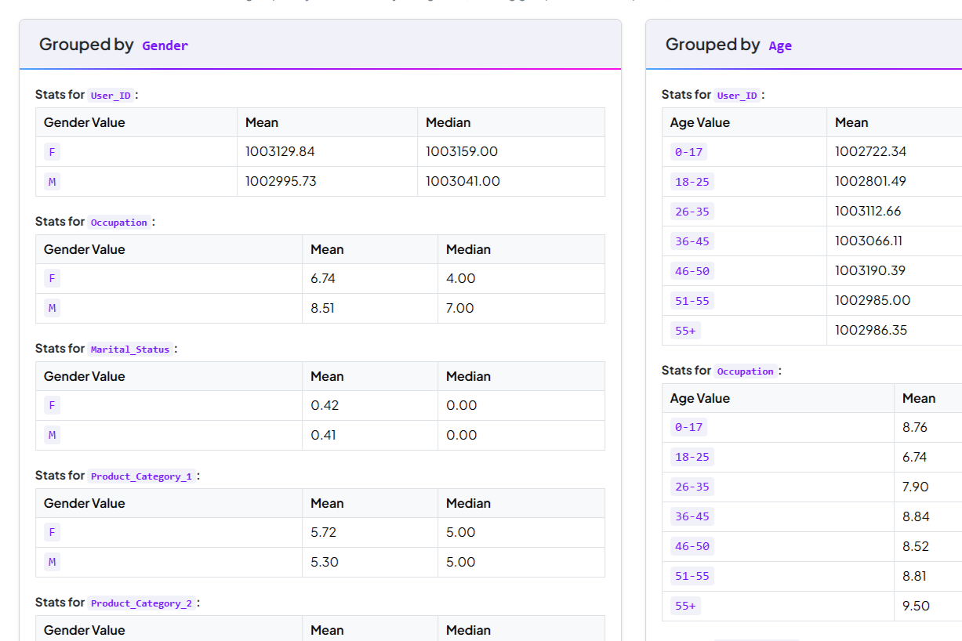Click the M tag in the User_ID table
962x641 pixels.
pyautogui.click(x=53, y=182)
